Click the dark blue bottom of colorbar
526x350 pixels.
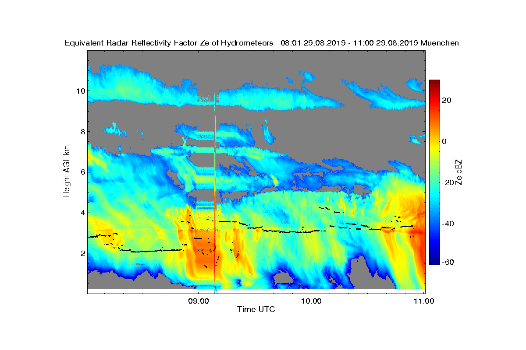(434, 261)
